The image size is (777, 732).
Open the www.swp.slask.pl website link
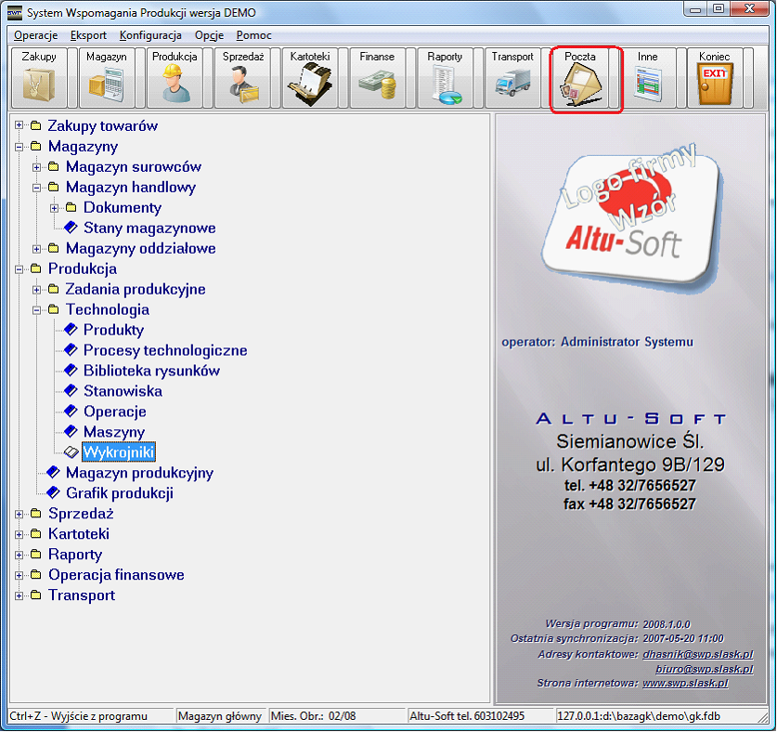[685, 683]
